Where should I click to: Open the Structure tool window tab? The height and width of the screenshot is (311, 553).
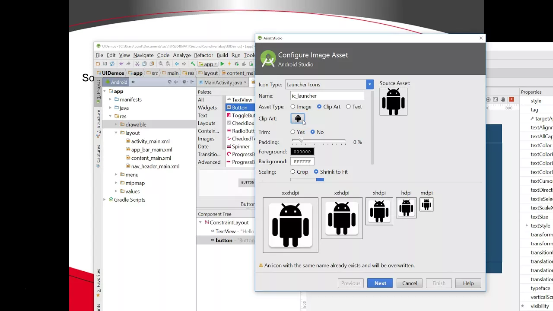click(98, 124)
